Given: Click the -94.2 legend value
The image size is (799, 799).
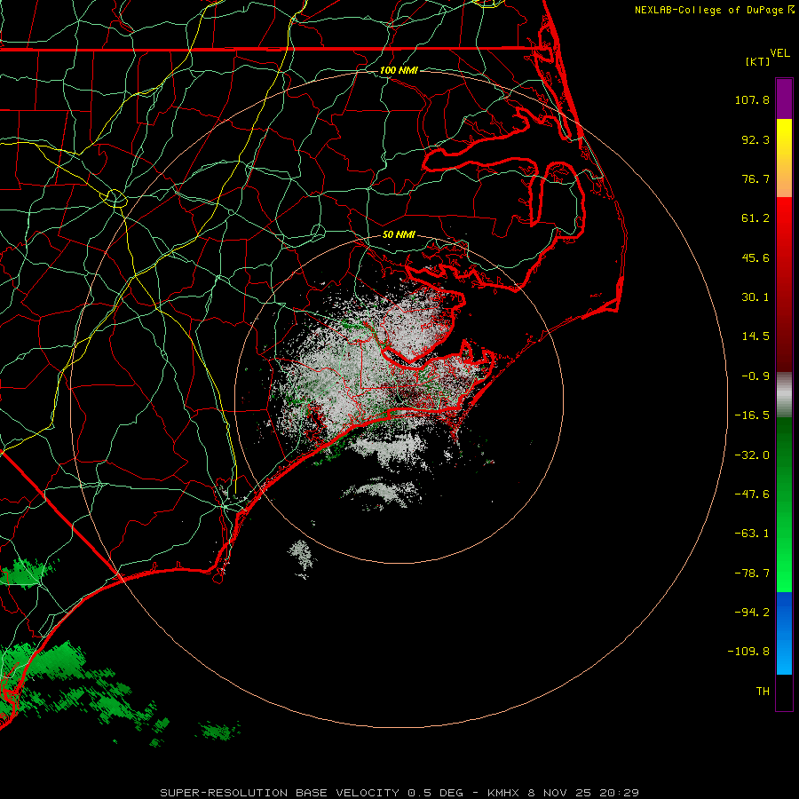Looking at the screenshot, I should click(752, 612).
